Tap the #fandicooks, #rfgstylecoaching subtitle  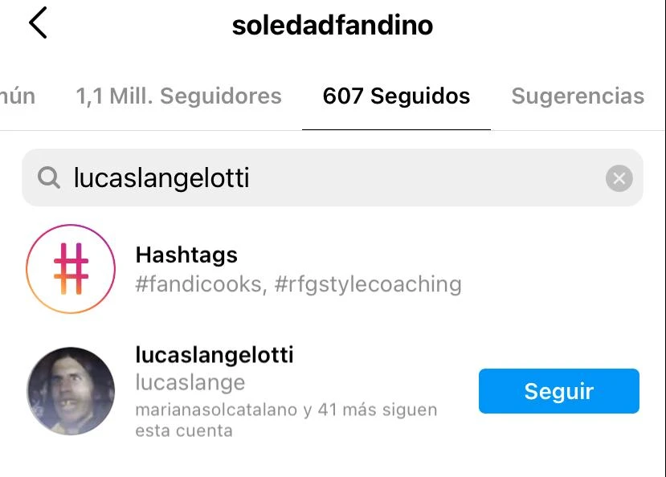298,284
